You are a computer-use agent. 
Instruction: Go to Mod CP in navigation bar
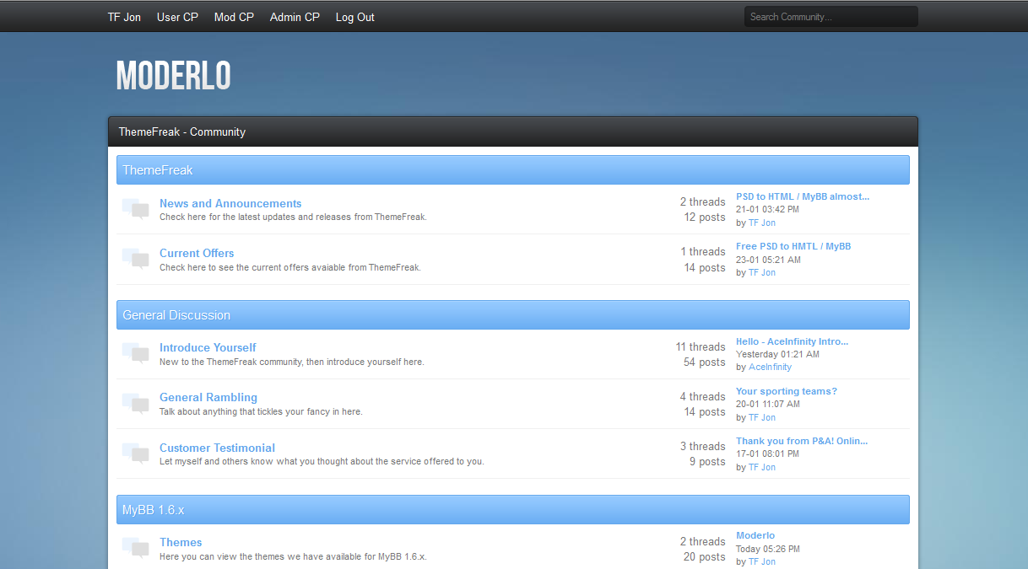pos(234,17)
